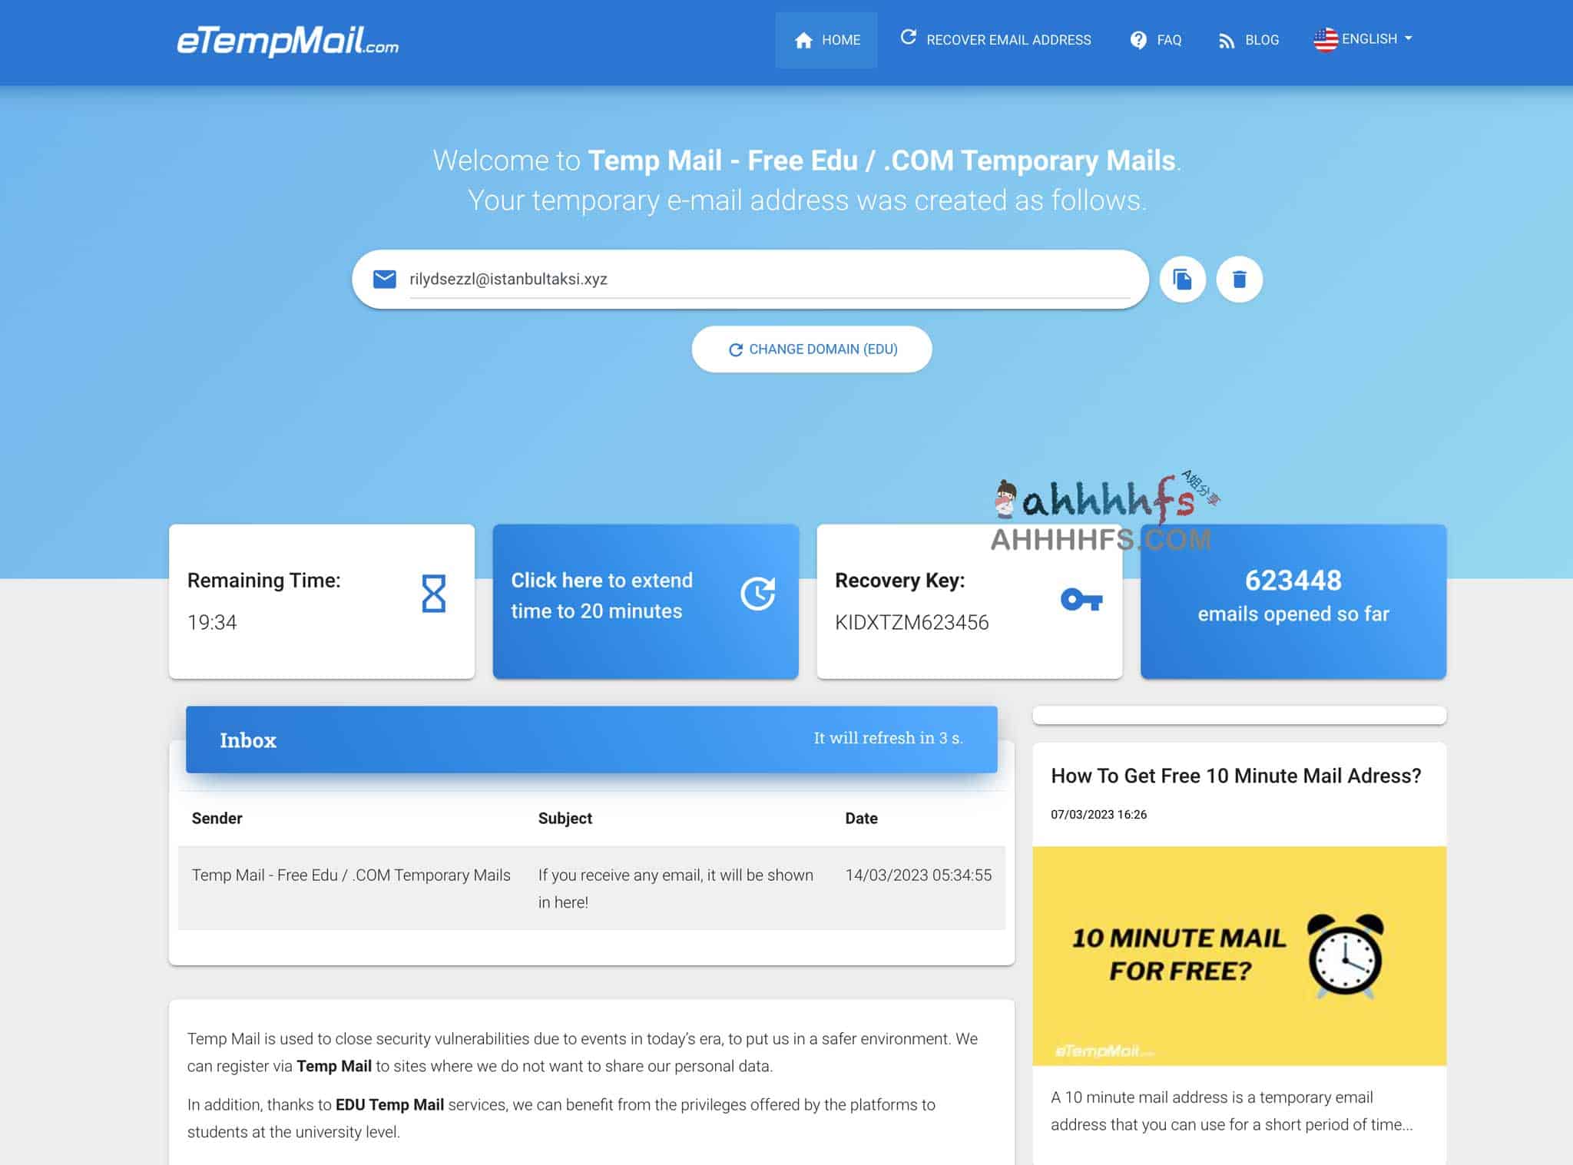Viewport: 1573px width, 1165px height.
Task: Click the HOME tab in navigation
Action: (827, 39)
